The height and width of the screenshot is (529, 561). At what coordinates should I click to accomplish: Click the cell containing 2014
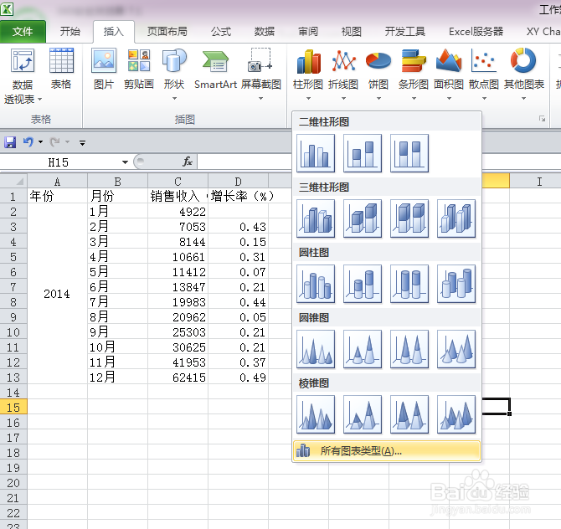[57, 294]
